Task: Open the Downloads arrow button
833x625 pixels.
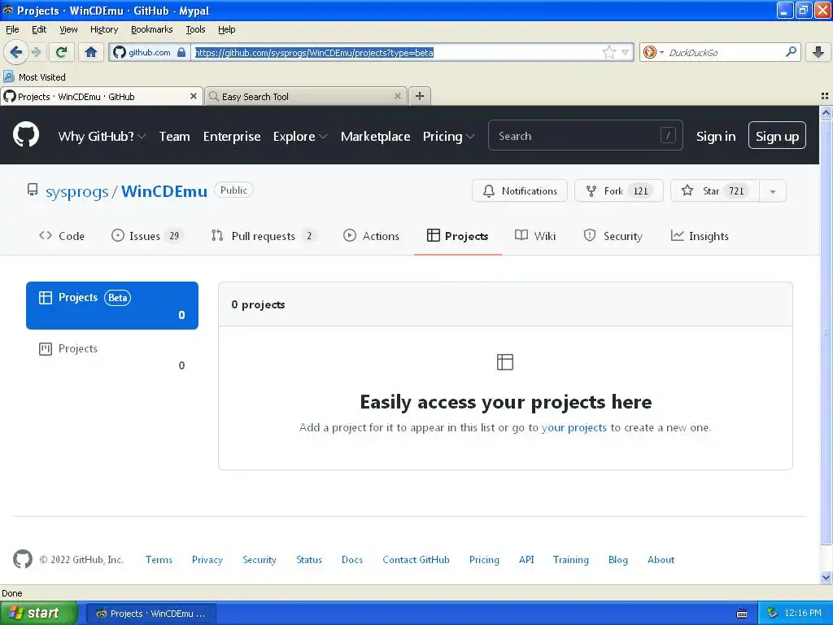Action: point(818,52)
